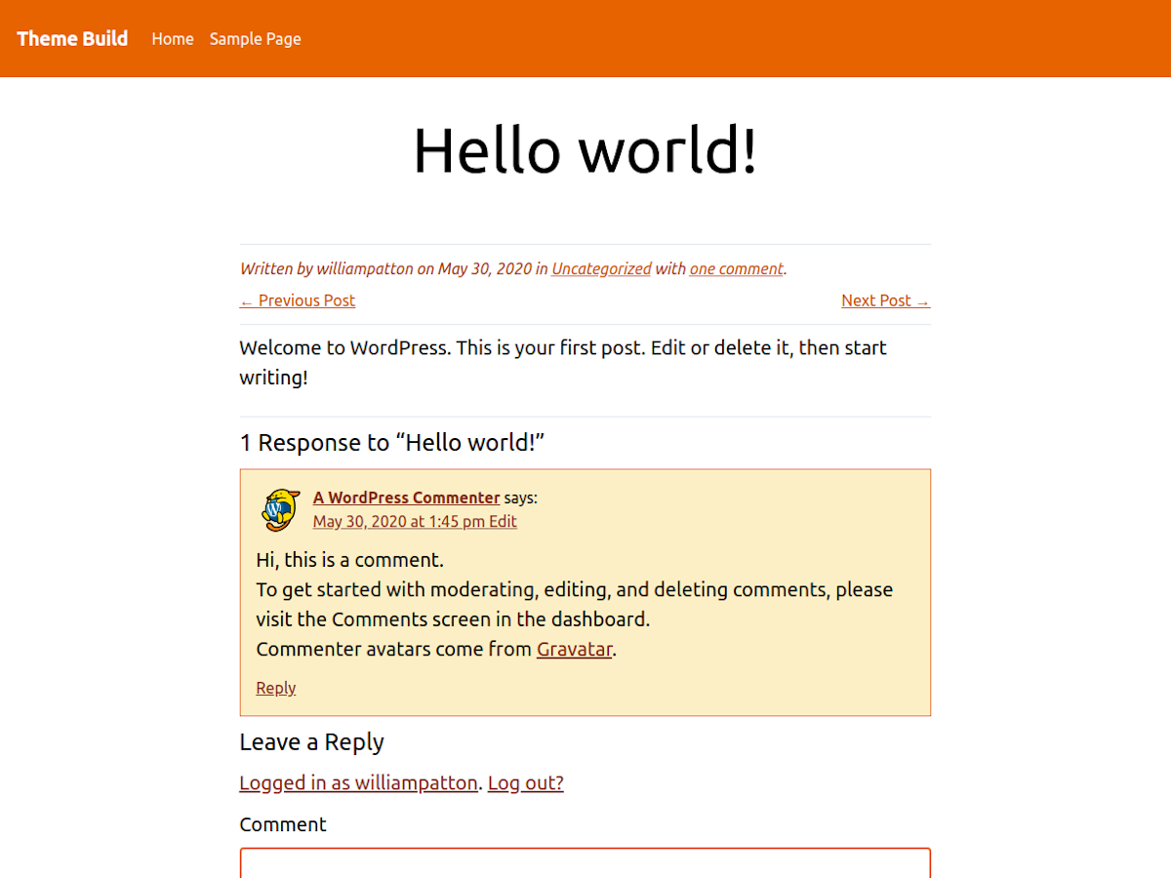Edit the WordPress Commenter's comment

[x=504, y=522]
